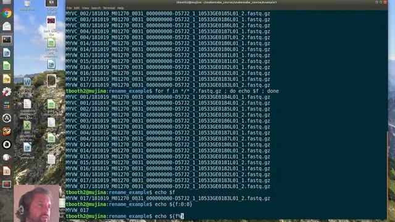This screenshot has width=395, height=222.
Task: Open the orange cartoon-face dock app
Action: (x=7, y=131)
